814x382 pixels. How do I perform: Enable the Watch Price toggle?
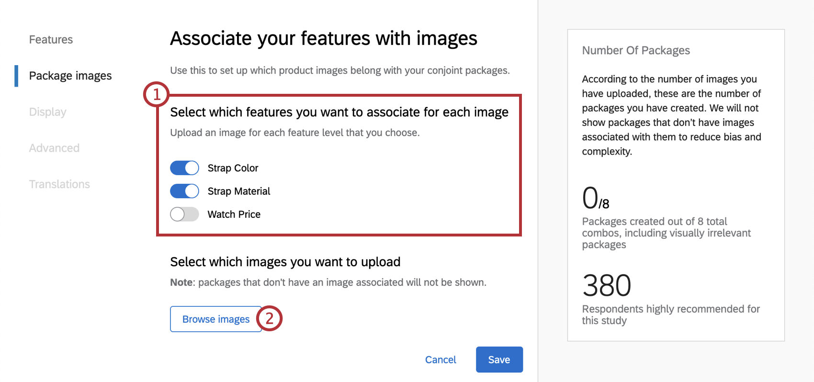click(x=184, y=214)
